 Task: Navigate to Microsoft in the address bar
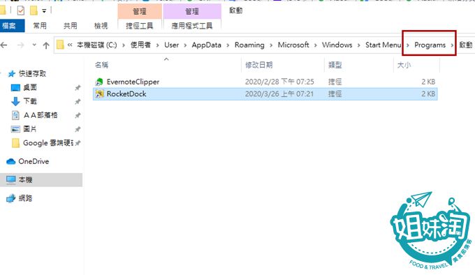pos(293,45)
